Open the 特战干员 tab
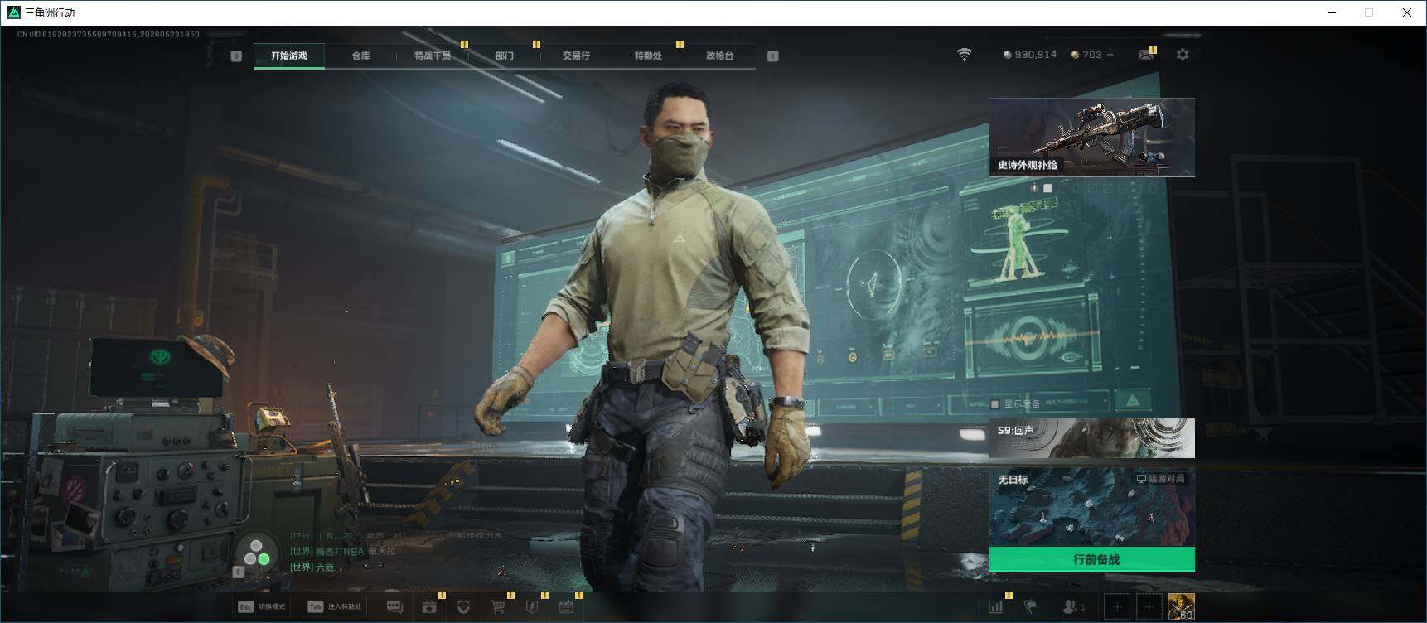The width and height of the screenshot is (1427, 623). click(433, 56)
